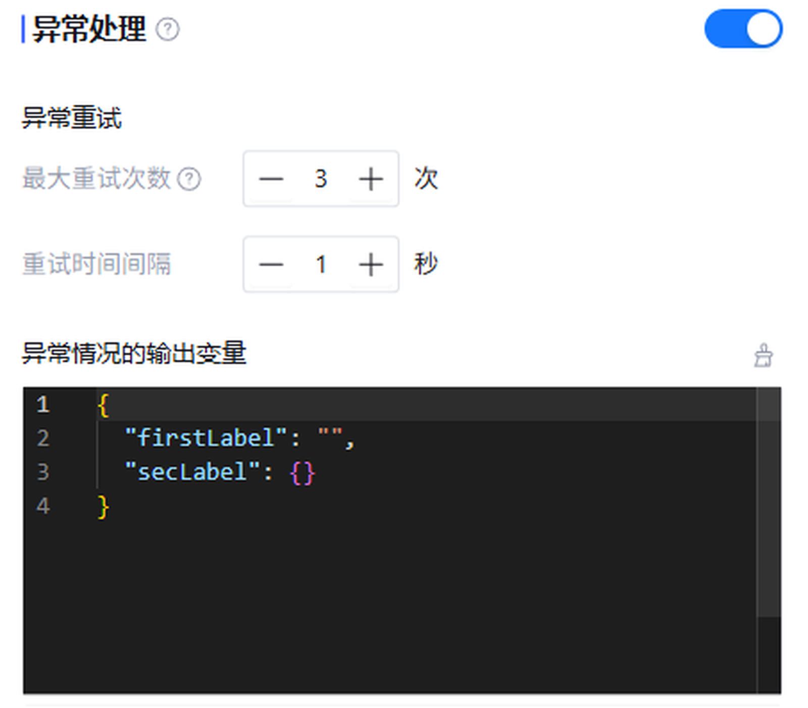This screenshot has width=808, height=708.
Task: Click the 重试时间间隔 number field showing 1
Action: point(321,264)
